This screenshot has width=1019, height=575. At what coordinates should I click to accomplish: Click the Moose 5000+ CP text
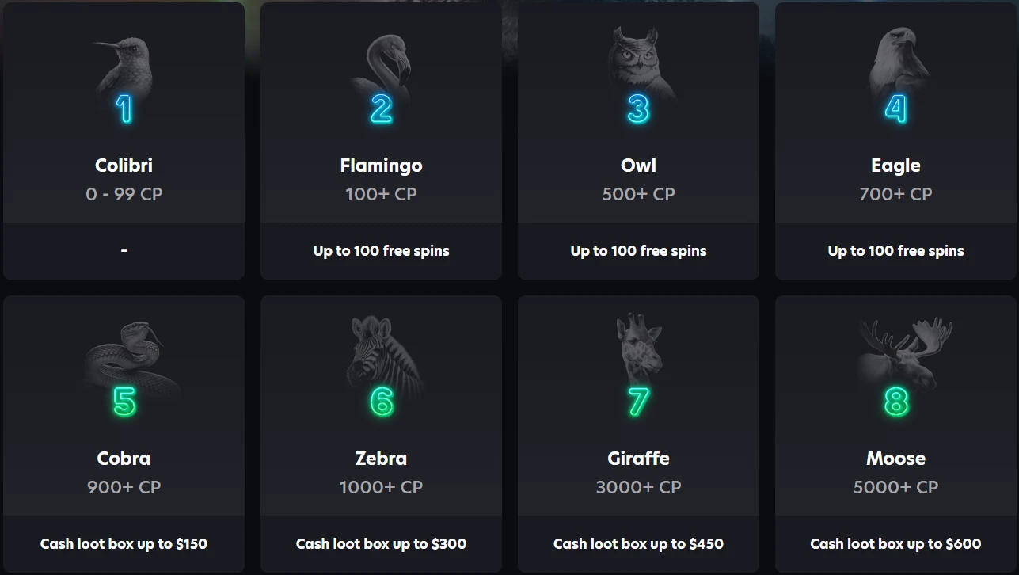(x=895, y=487)
